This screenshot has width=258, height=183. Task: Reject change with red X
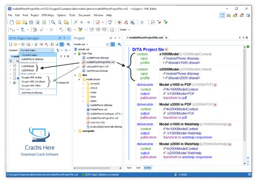[x=52, y=30]
